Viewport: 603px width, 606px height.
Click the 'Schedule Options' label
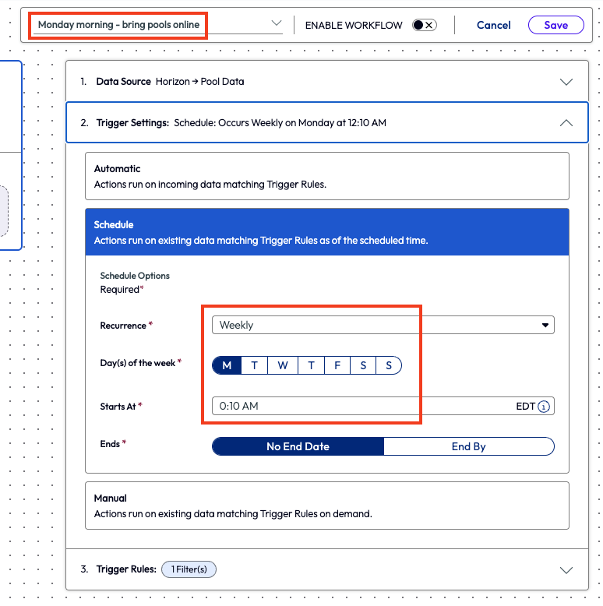tap(135, 276)
